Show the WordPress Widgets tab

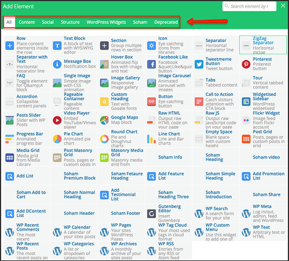tap(106, 22)
